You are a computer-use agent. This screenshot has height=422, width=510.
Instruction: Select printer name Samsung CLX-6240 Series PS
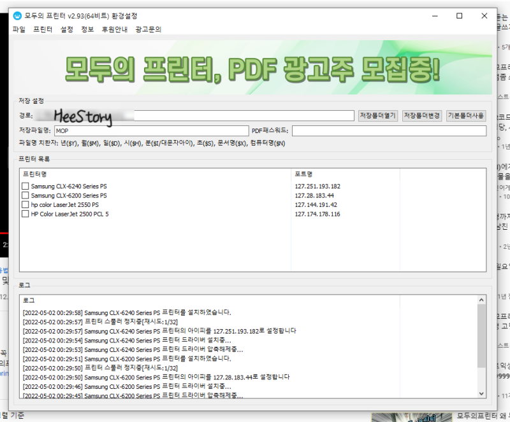(69, 186)
